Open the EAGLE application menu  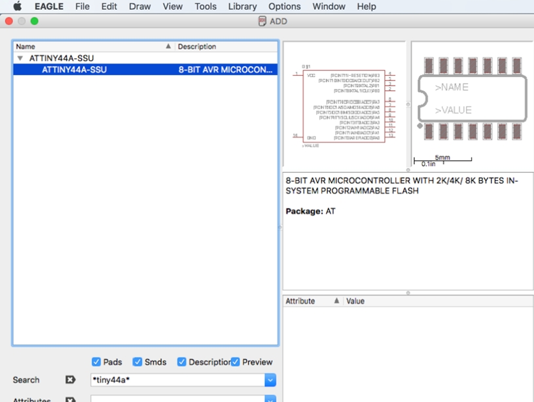pyautogui.click(x=49, y=7)
